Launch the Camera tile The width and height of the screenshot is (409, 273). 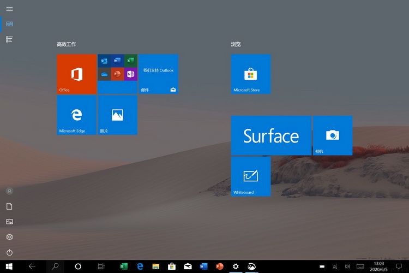coord(333,135)
